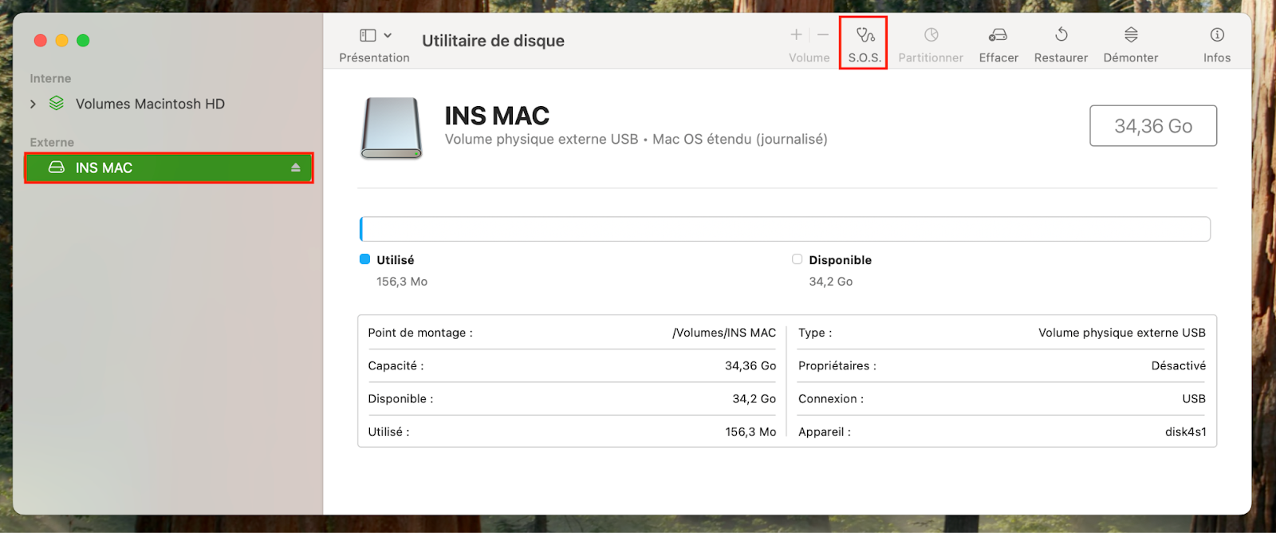Zoom window with green button
The image size is (1276, 533).
(x=83, y=41)
